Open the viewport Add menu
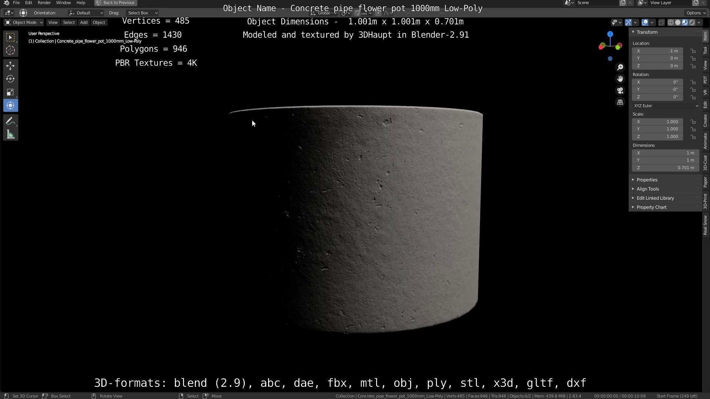The width and height of the screenshot is (710, 399). (84, 23)
